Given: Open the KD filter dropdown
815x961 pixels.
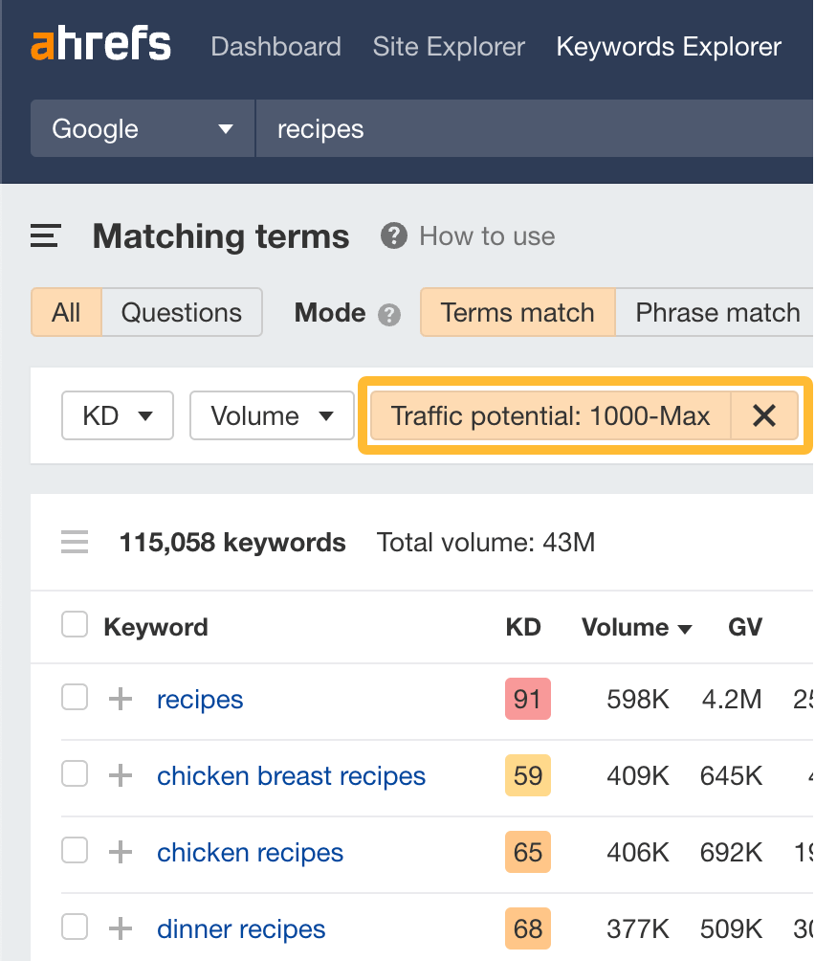Looking at the screenshot, I should [x=117, y=415].
